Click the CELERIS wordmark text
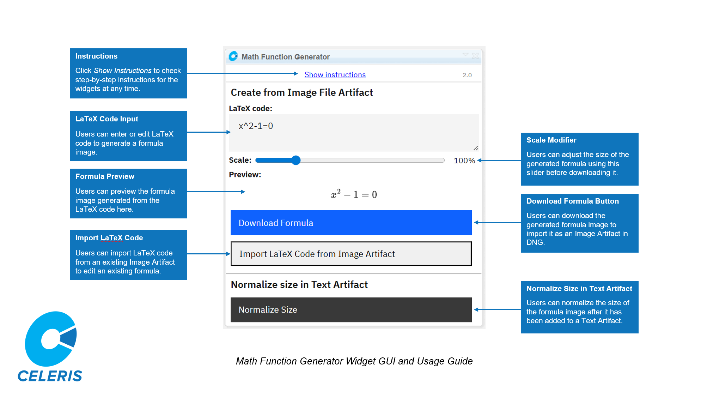707x398 pixels. click(x=50, y=376)
